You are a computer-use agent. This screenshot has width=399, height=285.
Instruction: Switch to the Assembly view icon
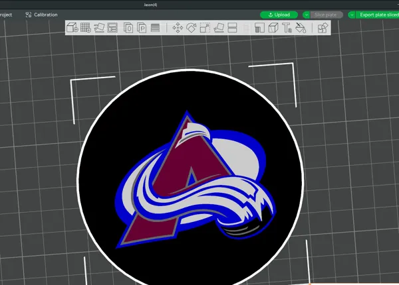(323, 28)
